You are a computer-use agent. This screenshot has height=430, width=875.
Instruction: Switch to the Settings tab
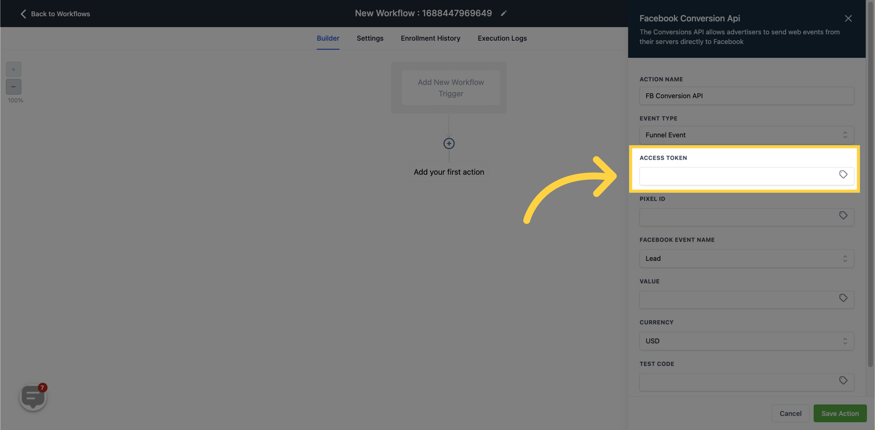point(369,38)
